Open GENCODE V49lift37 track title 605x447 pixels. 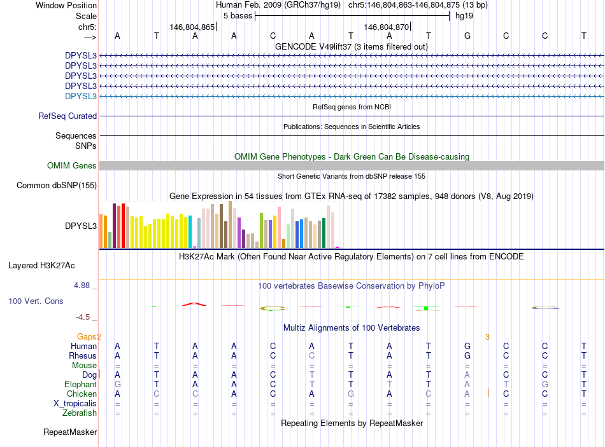pyautogui.click(x=351, y=46)
